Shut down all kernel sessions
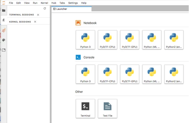The height and width of the screenshot is (123, 189). pos(35,22)
